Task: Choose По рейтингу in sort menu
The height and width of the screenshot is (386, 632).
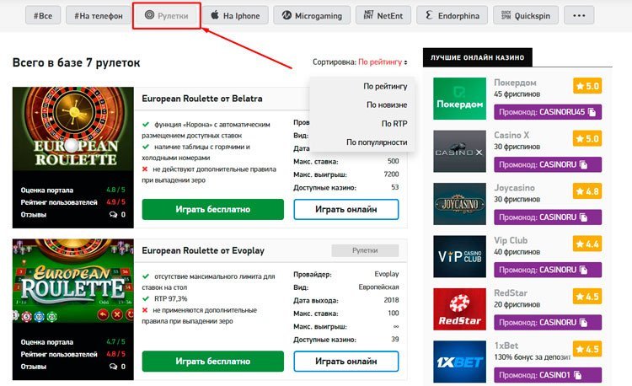Action: click(385, 86)
